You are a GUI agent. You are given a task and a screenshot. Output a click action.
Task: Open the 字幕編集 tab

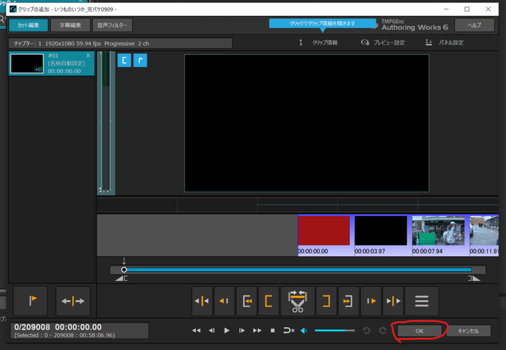coord(70,25)
